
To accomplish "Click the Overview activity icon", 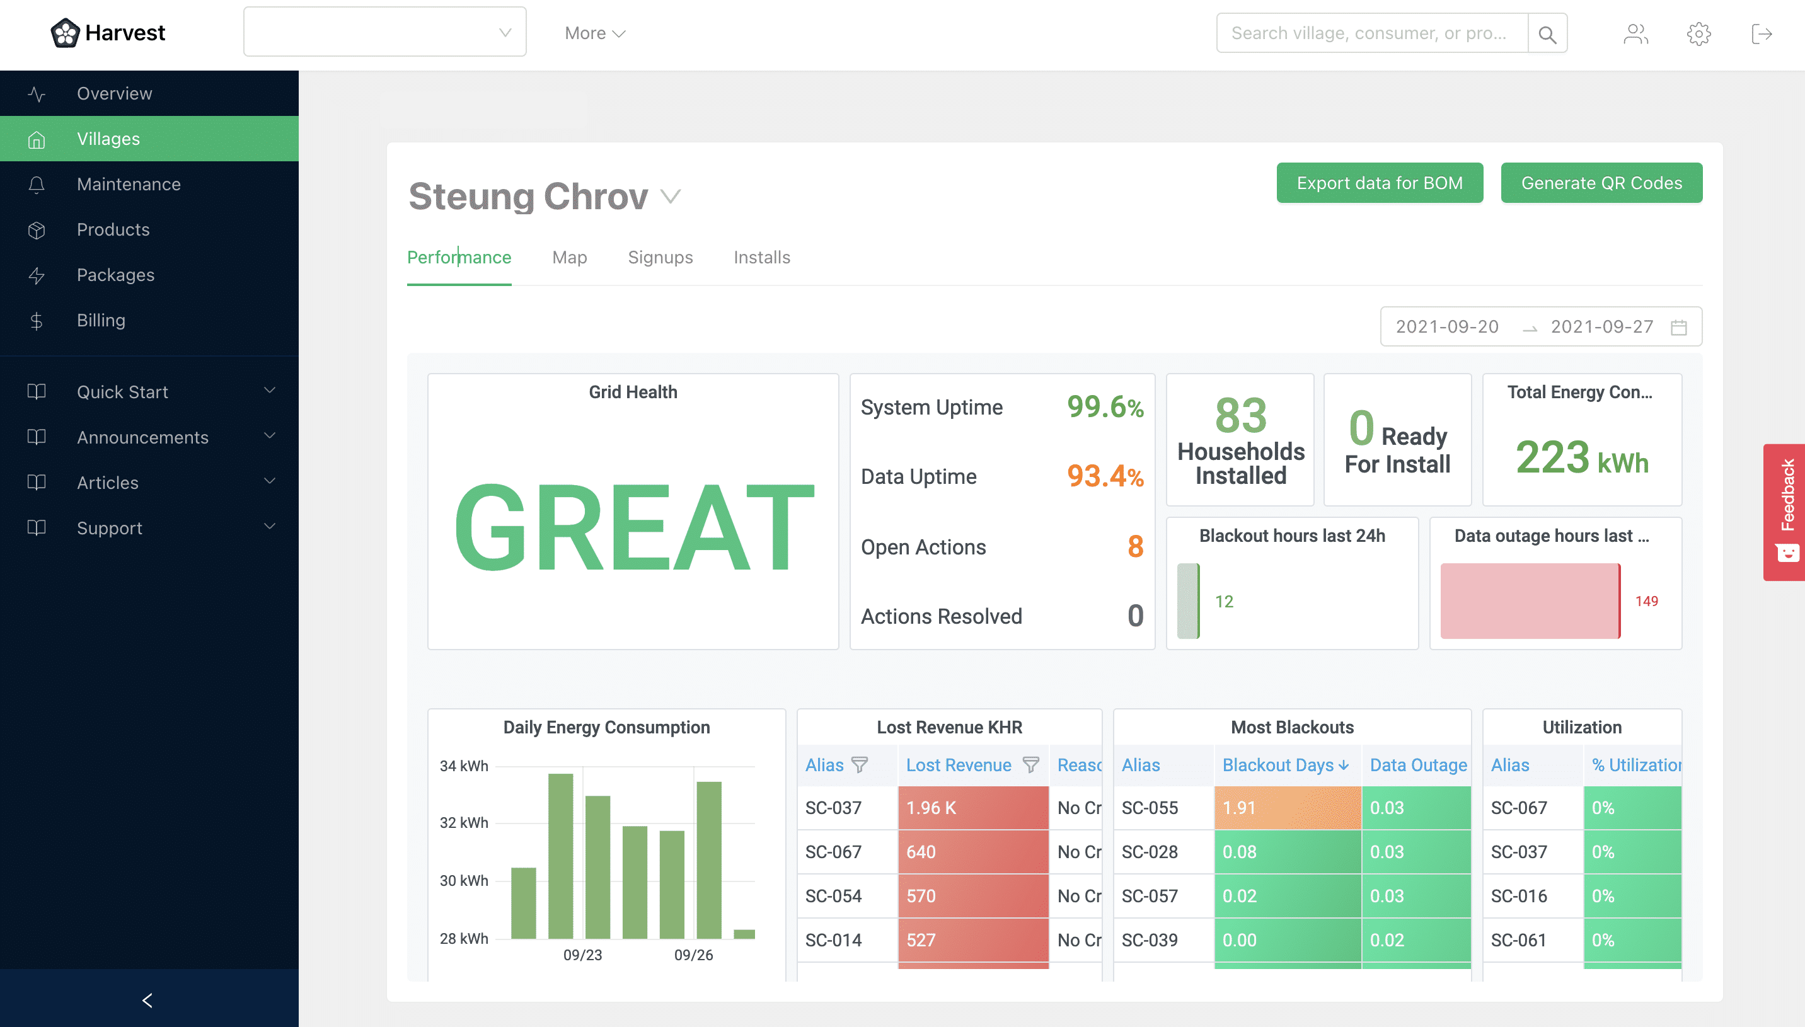I will point(37,93).
